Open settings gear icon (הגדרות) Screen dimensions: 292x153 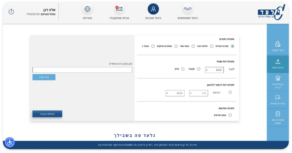coord(88,9)
